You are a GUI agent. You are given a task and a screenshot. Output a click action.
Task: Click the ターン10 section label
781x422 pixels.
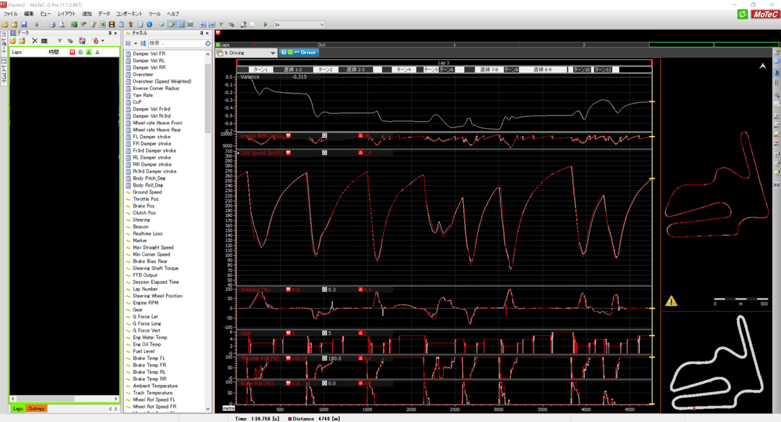[581, 69]
